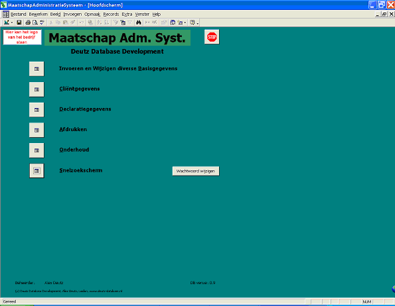Expand the toolbar options arrow
395x306 pixels.
click(x=198, y=23)
